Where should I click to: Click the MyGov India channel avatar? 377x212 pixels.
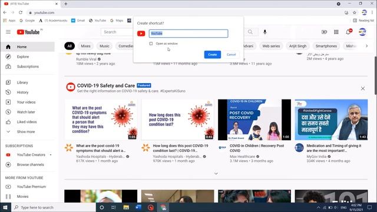click(299, 148)
